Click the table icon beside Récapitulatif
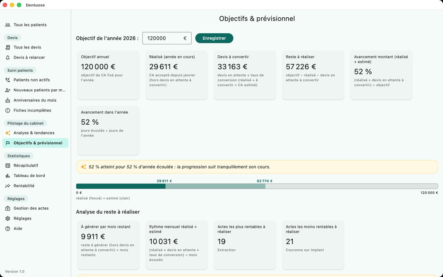The width and height of the screenshot is (443, 277). 8,166
